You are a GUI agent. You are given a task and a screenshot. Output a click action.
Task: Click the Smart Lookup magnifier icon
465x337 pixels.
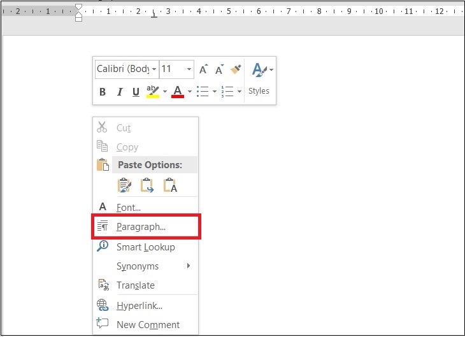(x=103, y=246)
